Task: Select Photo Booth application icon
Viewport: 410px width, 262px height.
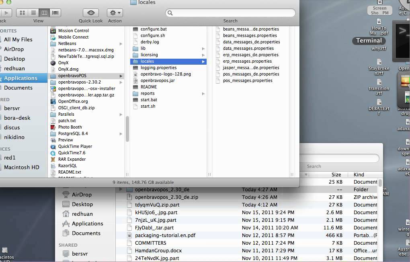Action: 53,127
